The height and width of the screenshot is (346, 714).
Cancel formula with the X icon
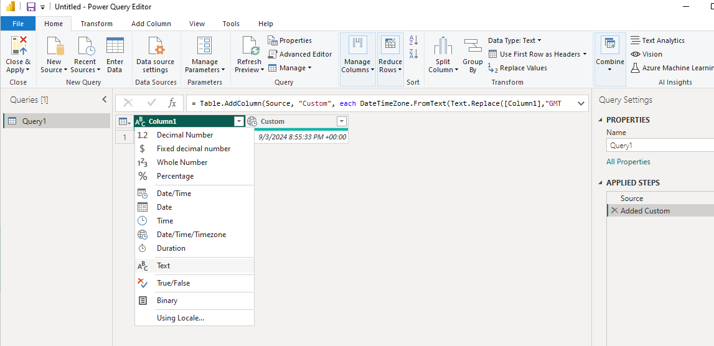pos(128,103)
